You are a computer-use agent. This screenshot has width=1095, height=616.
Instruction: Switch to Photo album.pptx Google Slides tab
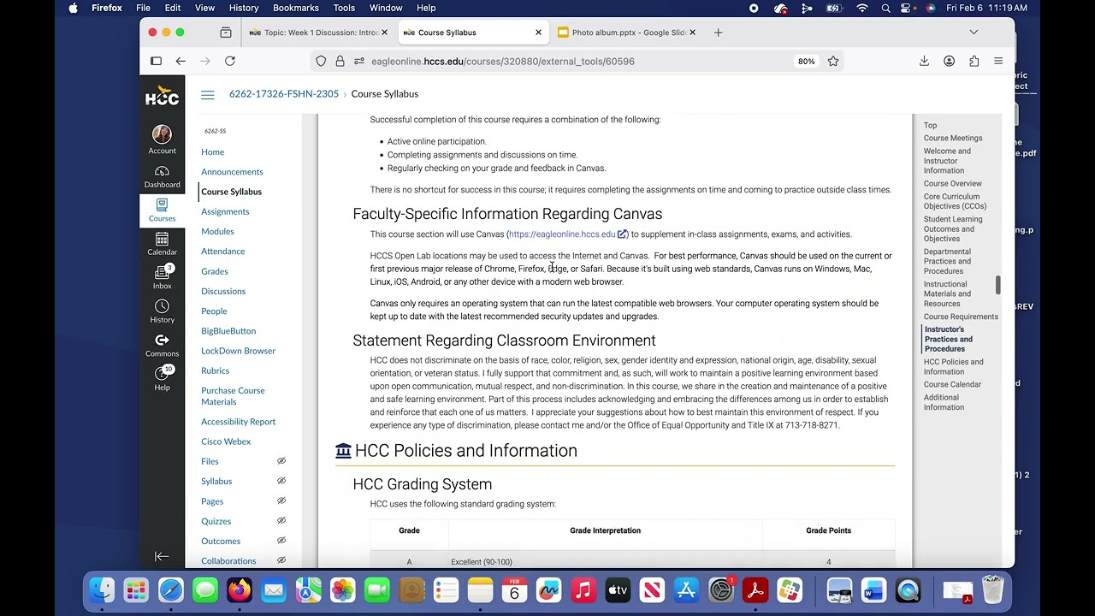click(628, 33)
